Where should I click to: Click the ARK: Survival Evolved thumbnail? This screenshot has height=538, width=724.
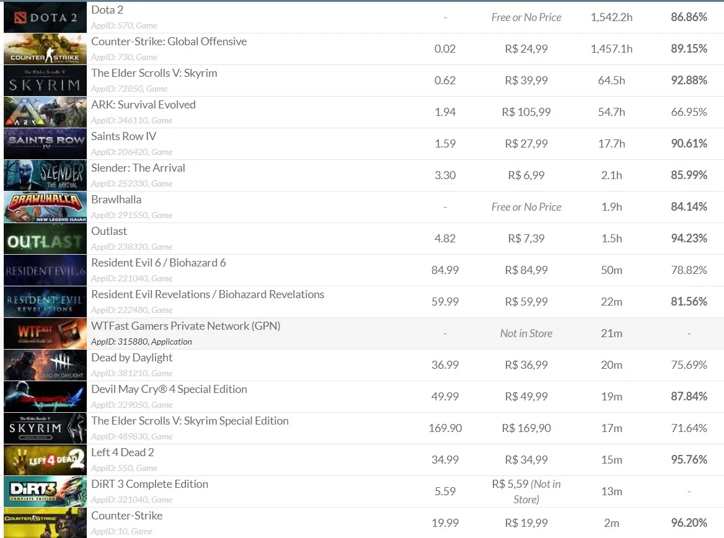coord(45,112)
